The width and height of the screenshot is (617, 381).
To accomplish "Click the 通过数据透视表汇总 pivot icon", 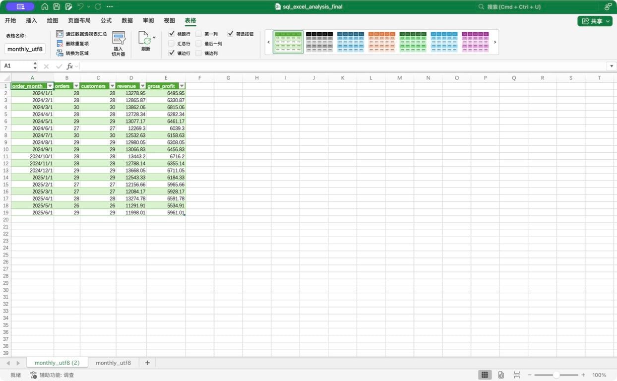I will [60, 34].
